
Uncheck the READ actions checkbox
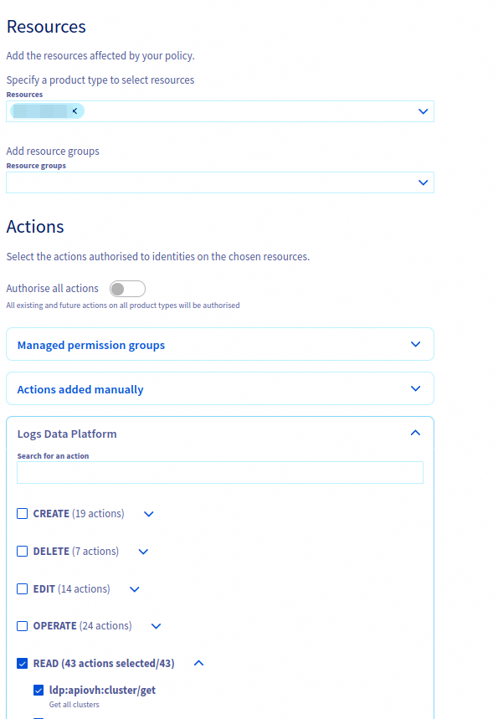click(x=22, y=663)
